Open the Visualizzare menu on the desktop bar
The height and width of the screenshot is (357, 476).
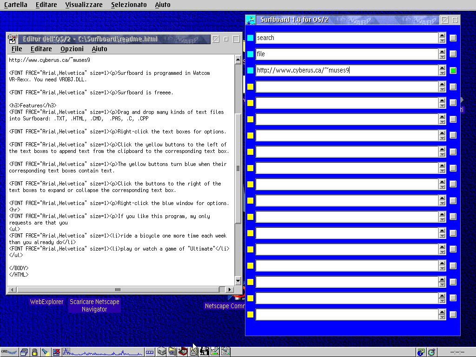[84, 5]
